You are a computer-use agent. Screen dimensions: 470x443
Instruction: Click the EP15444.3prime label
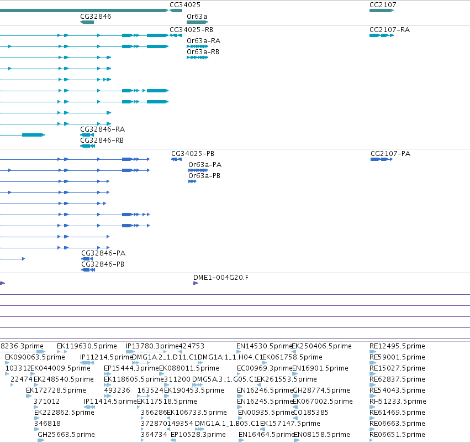[131, 368]
